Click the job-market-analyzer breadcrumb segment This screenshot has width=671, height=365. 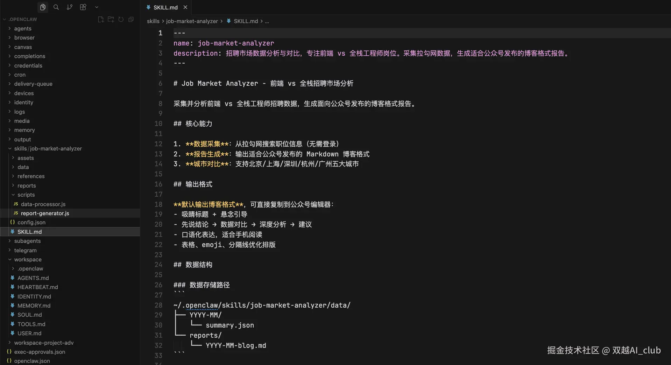[x=192, y=21]
